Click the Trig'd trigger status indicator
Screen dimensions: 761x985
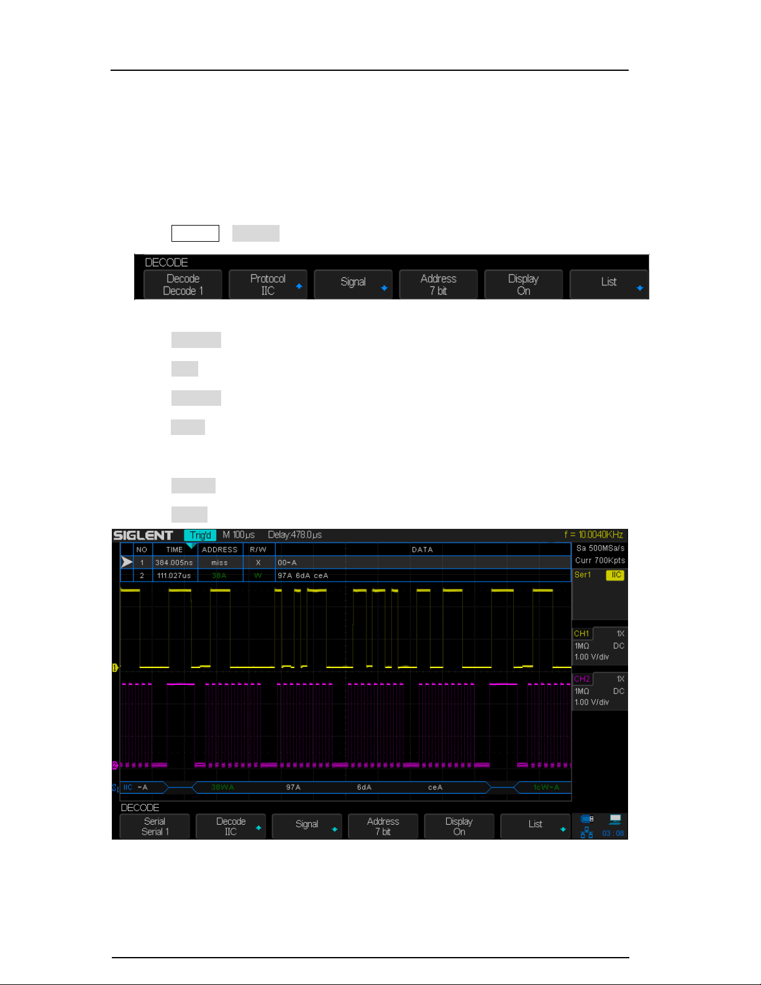point(200,535)
